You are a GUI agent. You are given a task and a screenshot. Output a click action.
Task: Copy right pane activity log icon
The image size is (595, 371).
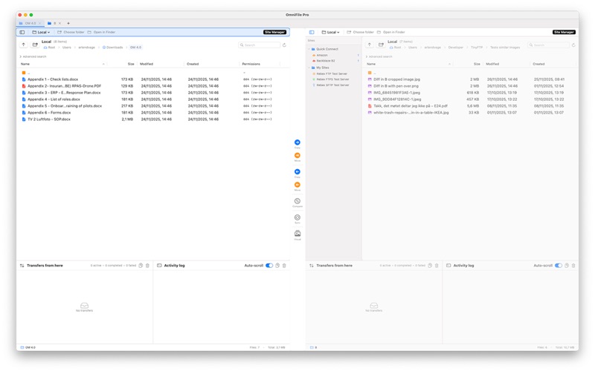click(567, 266)
